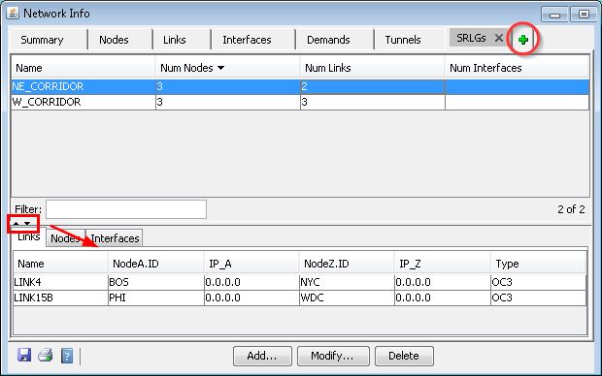The height and width of the screenshot is (376, 602).
Task: Click the Delete button
Action: coord(404,356)
